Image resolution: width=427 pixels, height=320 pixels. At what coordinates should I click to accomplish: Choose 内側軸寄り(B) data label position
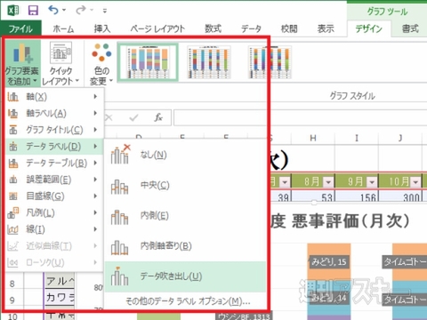[x=185, y=246]
